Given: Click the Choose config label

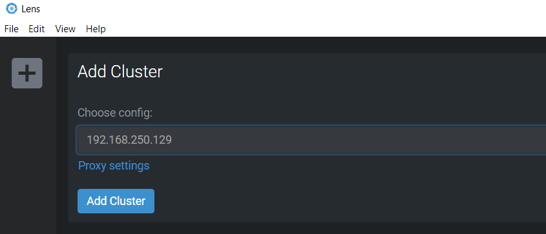Looking at the screenshot, I should pyautogui.click(x=115, y=113).
